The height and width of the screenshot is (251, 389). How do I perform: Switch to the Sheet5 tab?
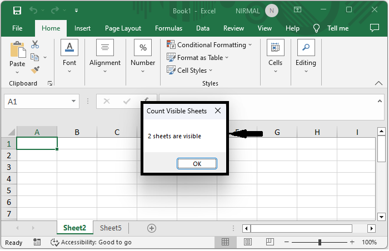pyautogui.click(x=111, y=228)
